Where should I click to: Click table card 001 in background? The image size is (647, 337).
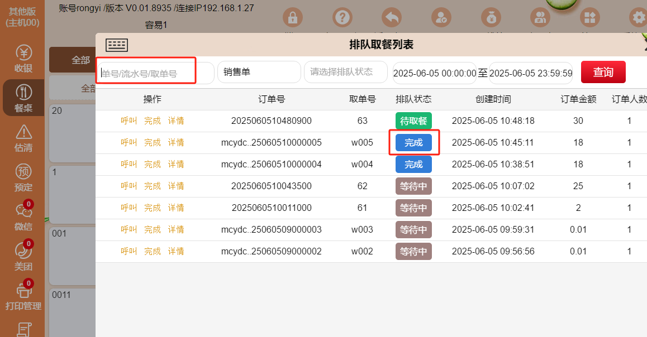tap(73, 256)
